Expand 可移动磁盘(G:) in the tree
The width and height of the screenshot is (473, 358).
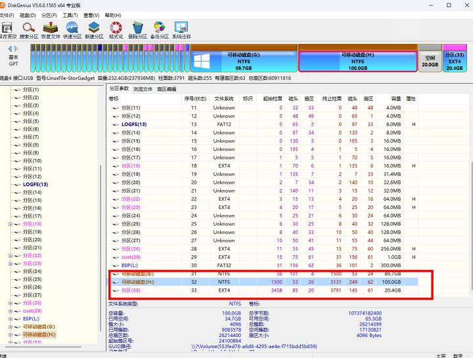(11, 327)
